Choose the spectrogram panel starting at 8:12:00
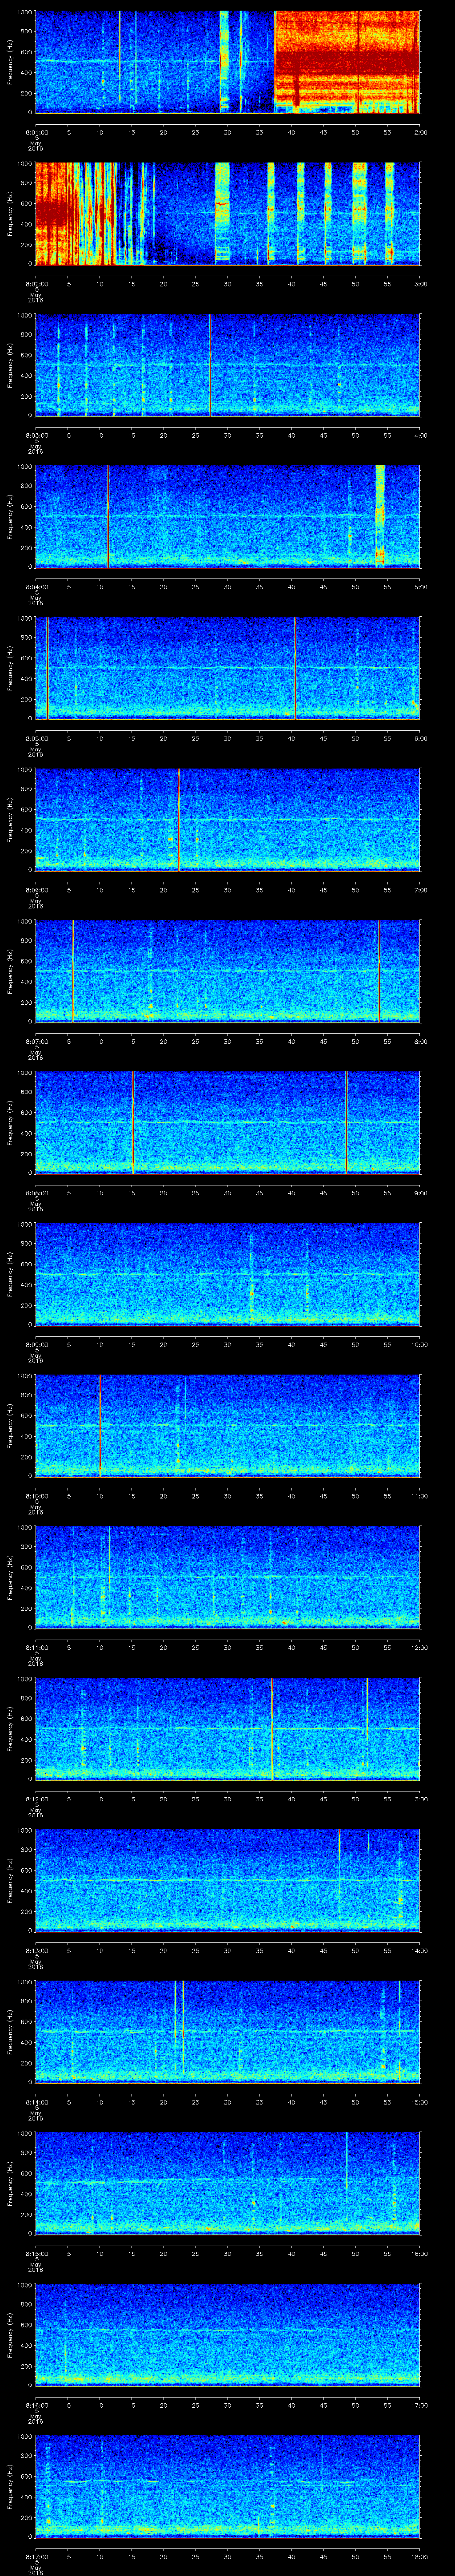455x2576 pixels. click(x=228, y=1728)
